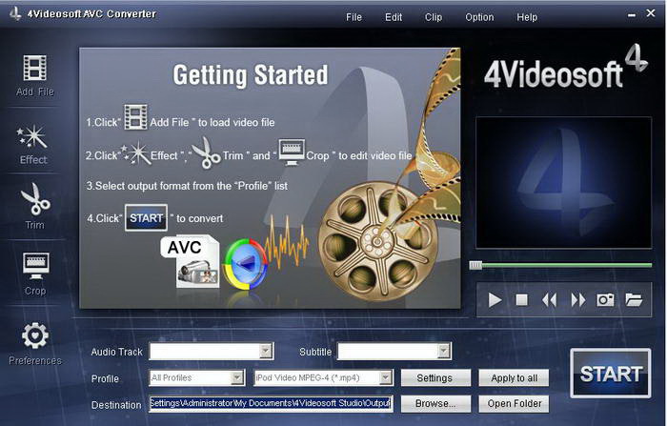
Task: Click the colorful media player logo graphic
Action: coord(246,264)
